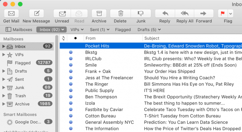Open the VIPs favorites dropdown
Image resolution: width=242 pixels, height=132 pixels.
pos(77,30)
